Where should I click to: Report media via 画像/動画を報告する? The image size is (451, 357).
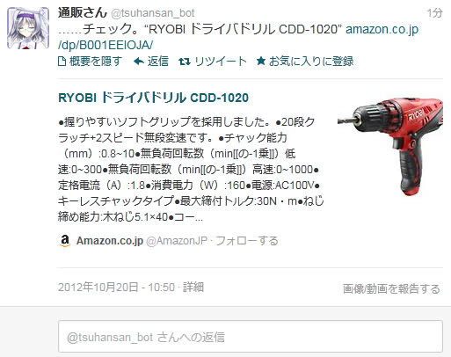pyautogui.click(x=391, y=288)
